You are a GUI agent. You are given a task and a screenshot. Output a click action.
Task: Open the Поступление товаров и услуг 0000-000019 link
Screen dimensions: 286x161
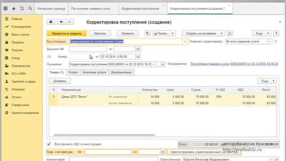tap(234, 64)
